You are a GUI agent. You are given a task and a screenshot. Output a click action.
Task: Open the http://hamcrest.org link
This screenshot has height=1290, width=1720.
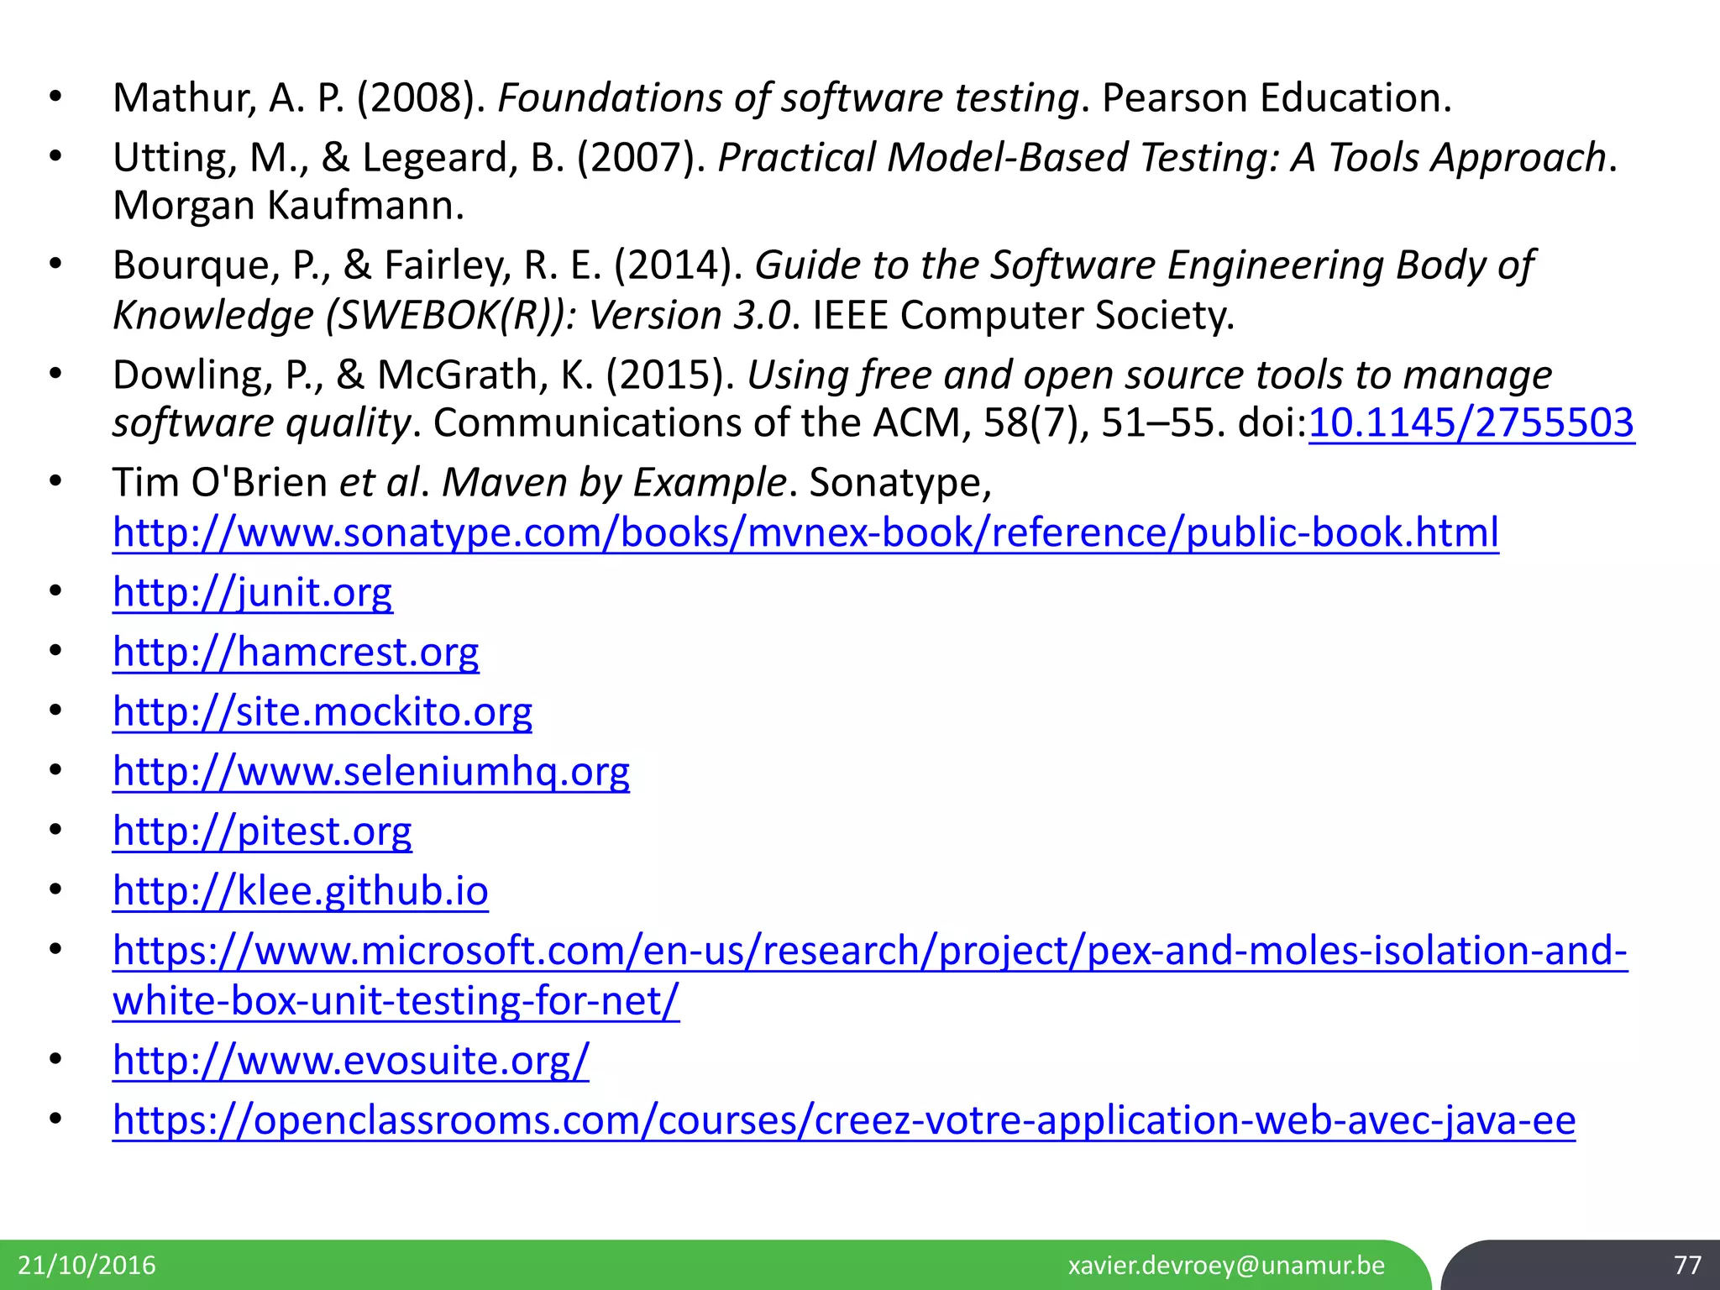296,652
